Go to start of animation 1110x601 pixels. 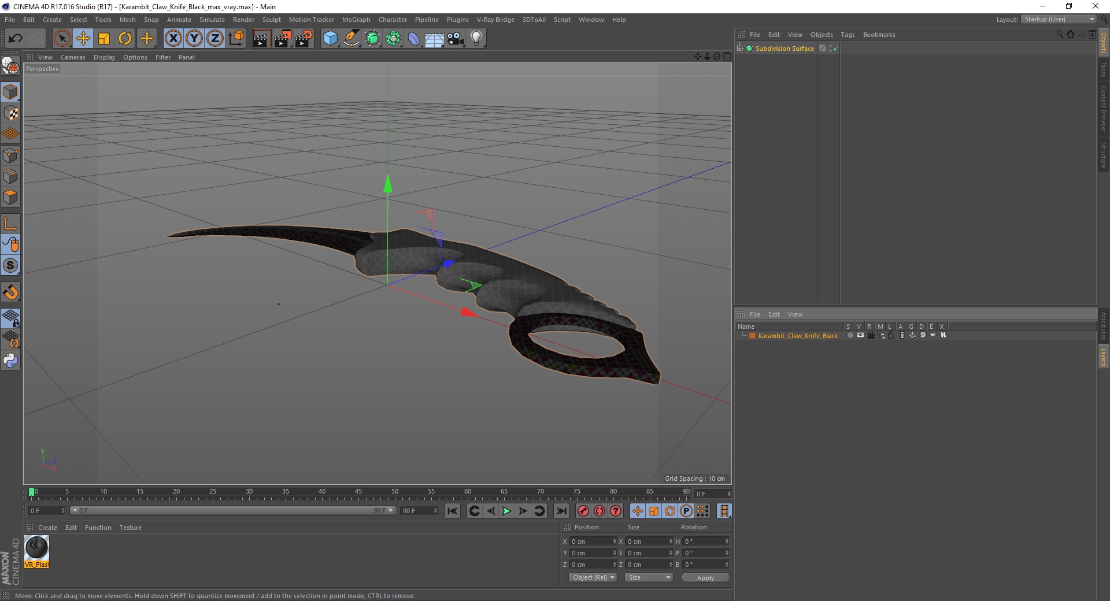453,511
